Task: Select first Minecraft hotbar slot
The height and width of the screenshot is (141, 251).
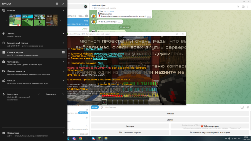Action: tap(104, 102)
